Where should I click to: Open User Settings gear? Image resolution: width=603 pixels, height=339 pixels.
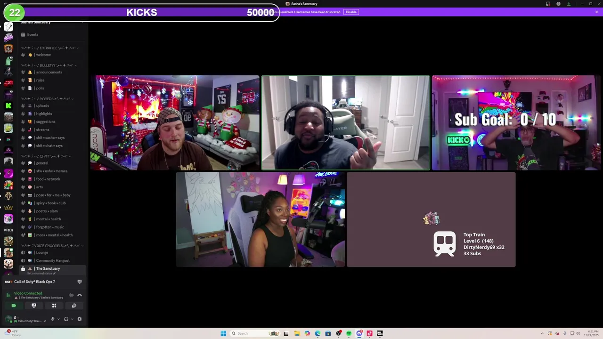point(80,319)
